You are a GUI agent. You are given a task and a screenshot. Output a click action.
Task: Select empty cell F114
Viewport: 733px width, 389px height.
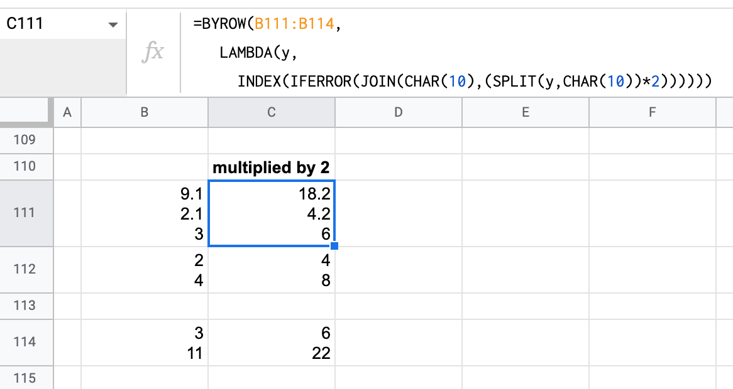pyautogui.click(x=653, y=343)
